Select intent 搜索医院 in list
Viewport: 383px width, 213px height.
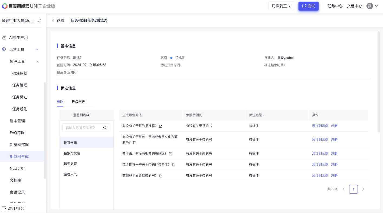tap(87, 164)
